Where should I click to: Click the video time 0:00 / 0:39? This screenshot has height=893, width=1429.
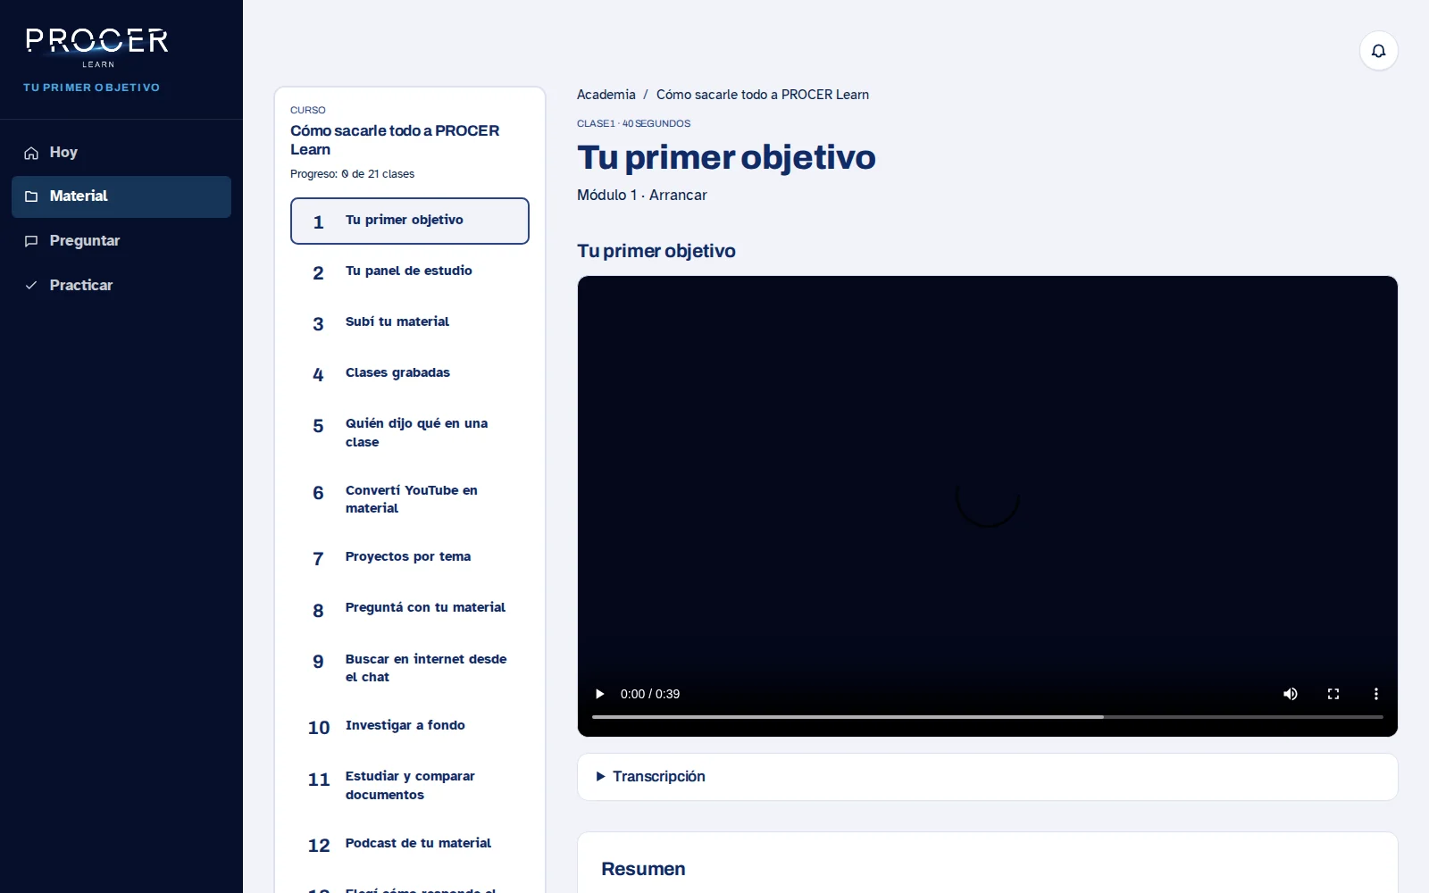click(x=650, y=694)
